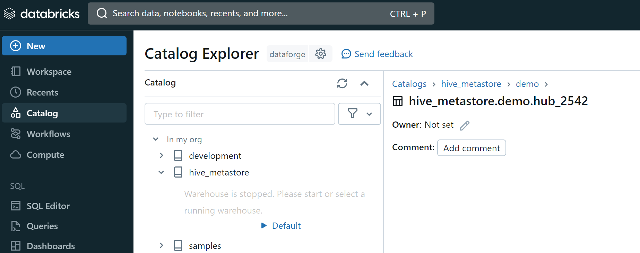Viewport: 640px width, 253px height.
Task: Open Workspace via its sidebar icon
Action: [16, 71]
